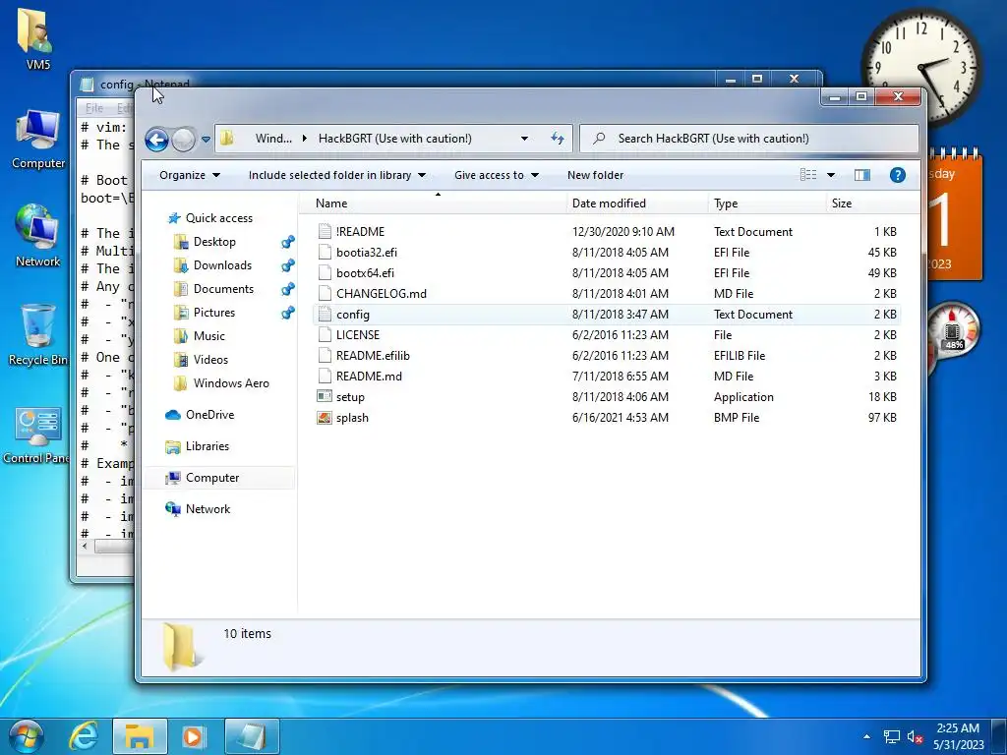Click the CPU meter gadget showing 48%
Viewport: 1007px width, 755px height.
953,330
